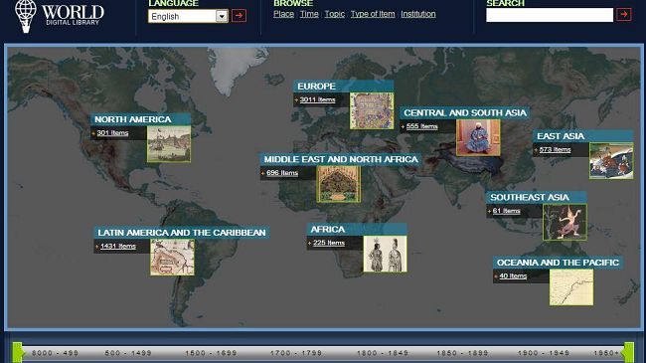Click the red arrow search submit button
The height and width of the screenshot is (363, 646).
pos(624,15)
